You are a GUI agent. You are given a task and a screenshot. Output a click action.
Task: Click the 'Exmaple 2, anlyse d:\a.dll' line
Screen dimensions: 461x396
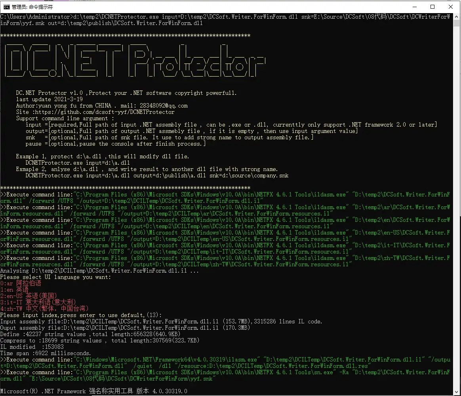(x=147, y=169)
